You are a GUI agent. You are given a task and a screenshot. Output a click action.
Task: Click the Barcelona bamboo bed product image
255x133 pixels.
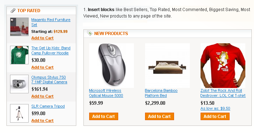[x=167, y=66]
